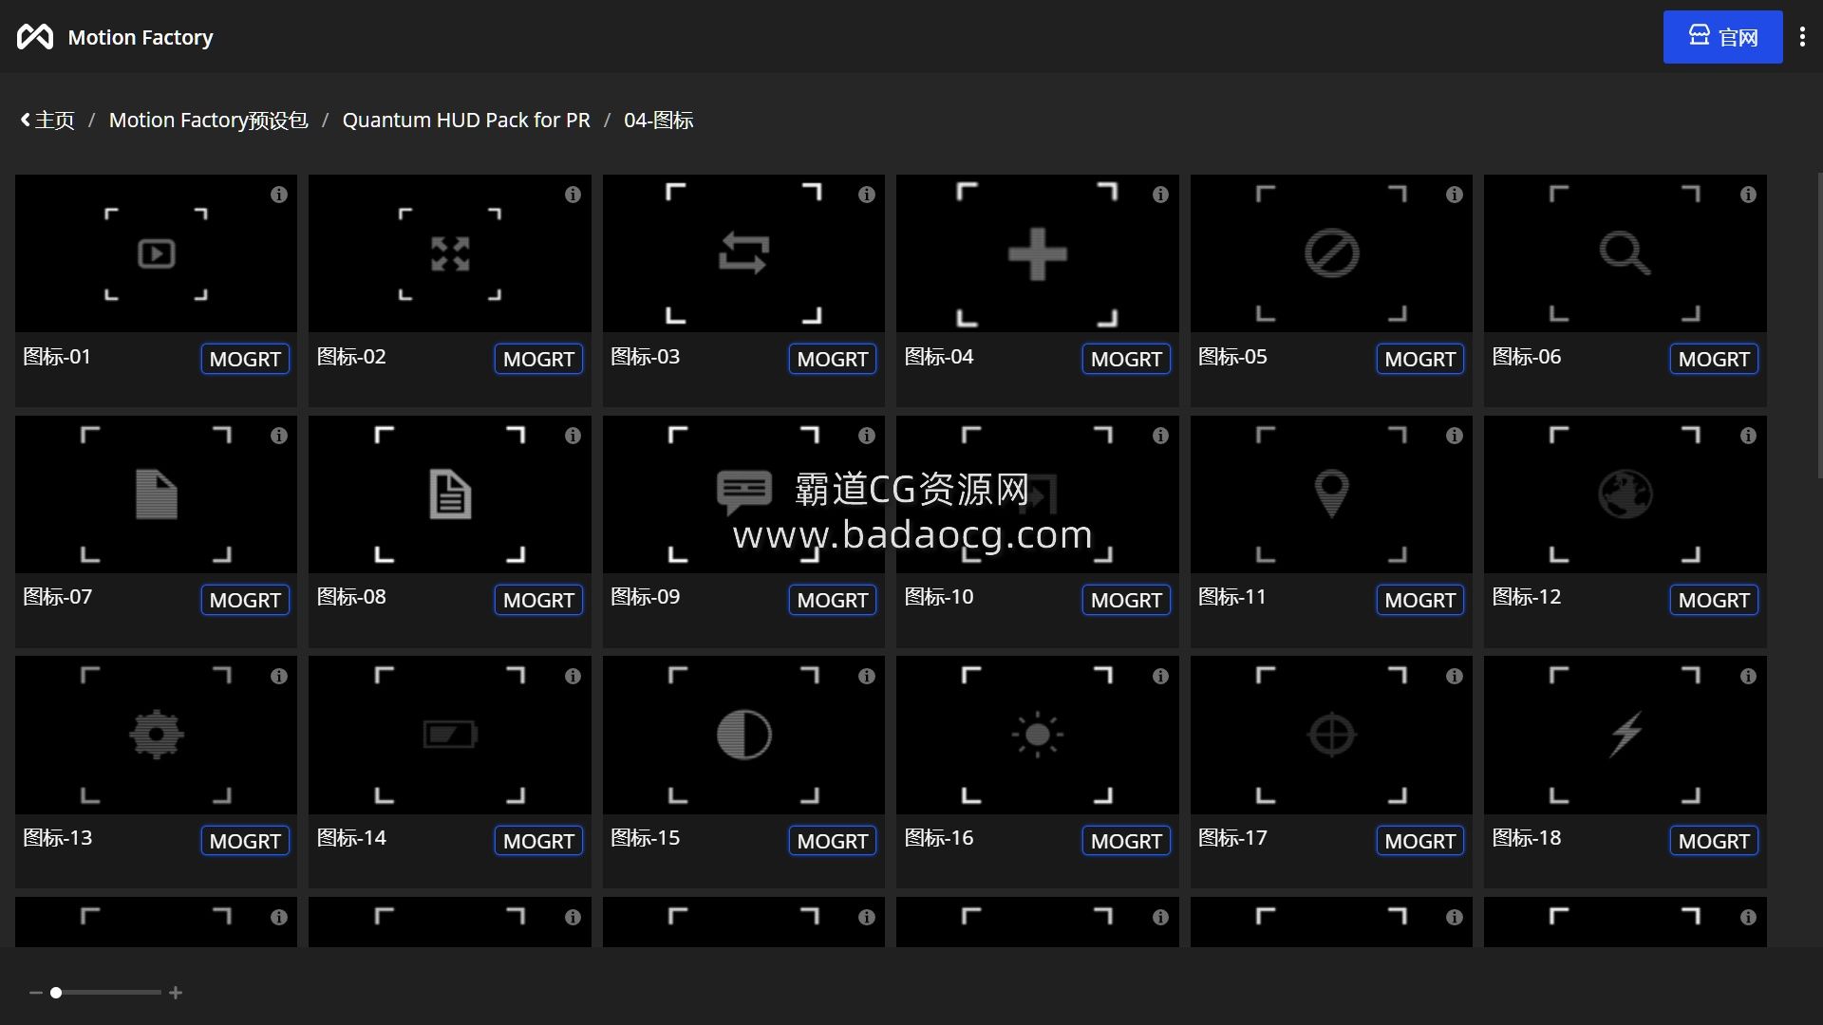Click MOGRT badge on 图标-18
The image size is (1823, 1025).
coord(1714,841)
